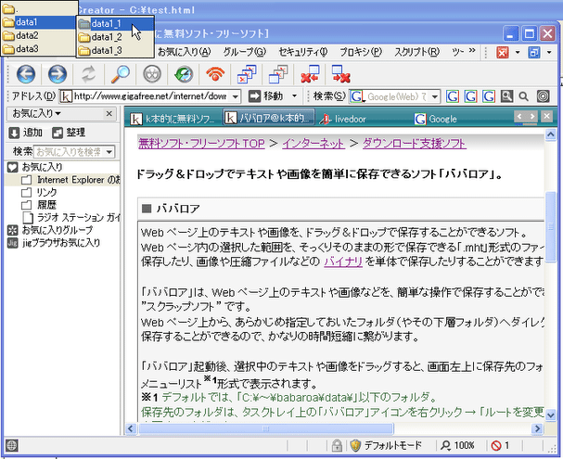Click the padlock icon in status bar
This screenshot has height=459, width=563.
click(x=337, y=446)
